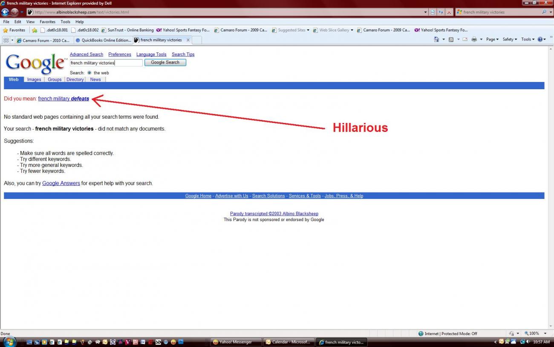Click the Print icon in command bar
The width and height of the screenshot is (554, 347).
coord(474,39)
